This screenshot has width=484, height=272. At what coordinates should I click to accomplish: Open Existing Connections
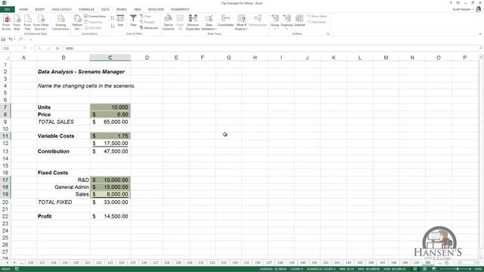tap(60, 23)
